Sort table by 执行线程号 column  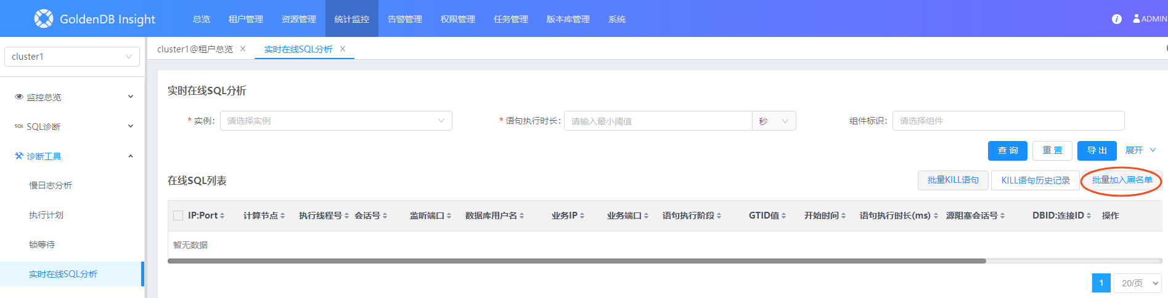click(346, 215)
